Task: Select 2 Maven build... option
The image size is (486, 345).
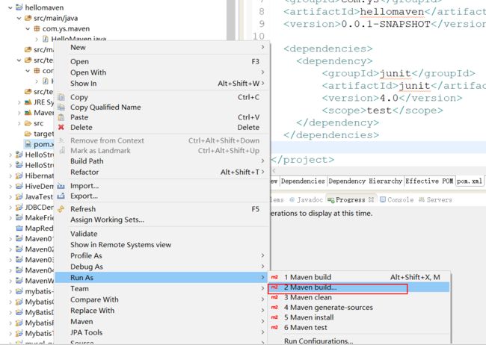Action: click(x=359, y=287)
